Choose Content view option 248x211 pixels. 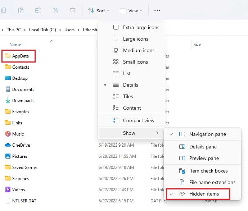131,108
